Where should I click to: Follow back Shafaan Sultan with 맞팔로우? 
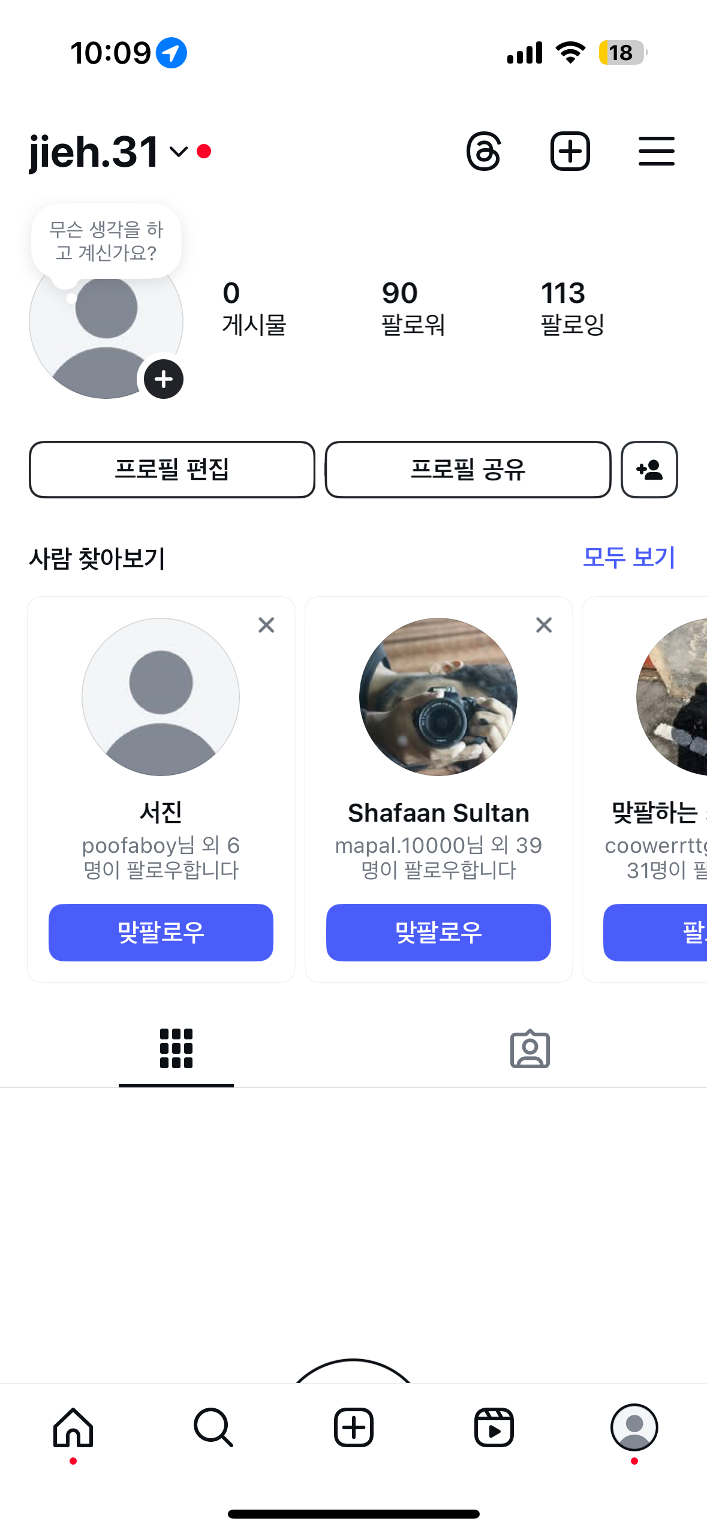pyautogui.click(x=438, y=933)
